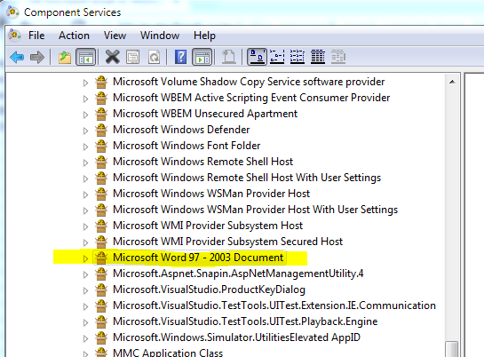Select Microsoft WMI Provider Subsystem Host
484x357 pixels.
point(208,226)
